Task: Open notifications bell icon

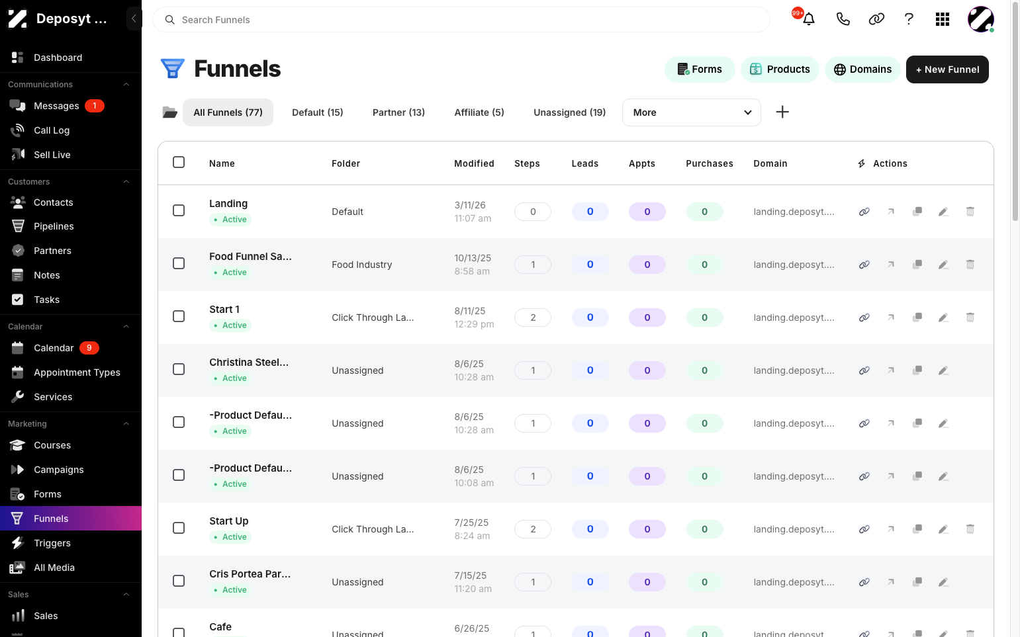Action: 808,19
